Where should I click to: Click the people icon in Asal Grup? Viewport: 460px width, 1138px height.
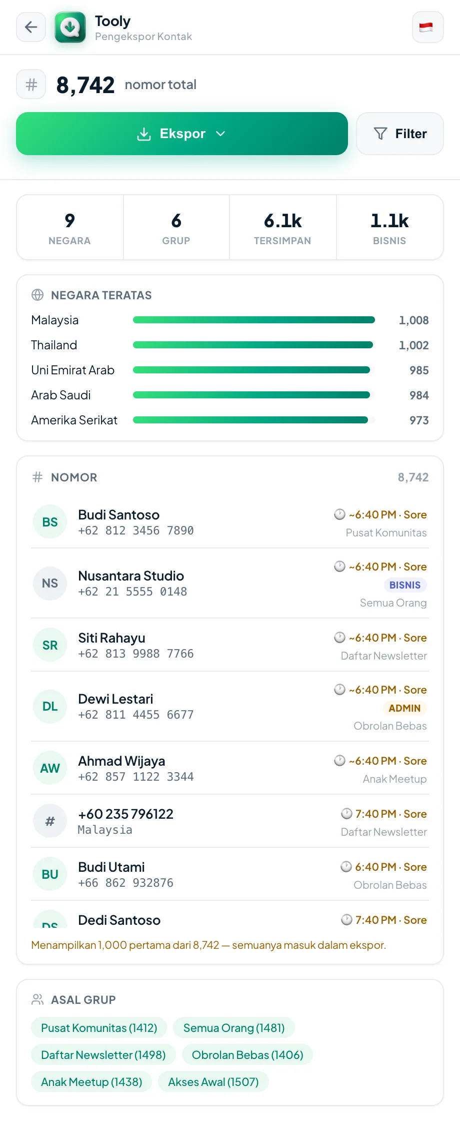coord(37,999)
